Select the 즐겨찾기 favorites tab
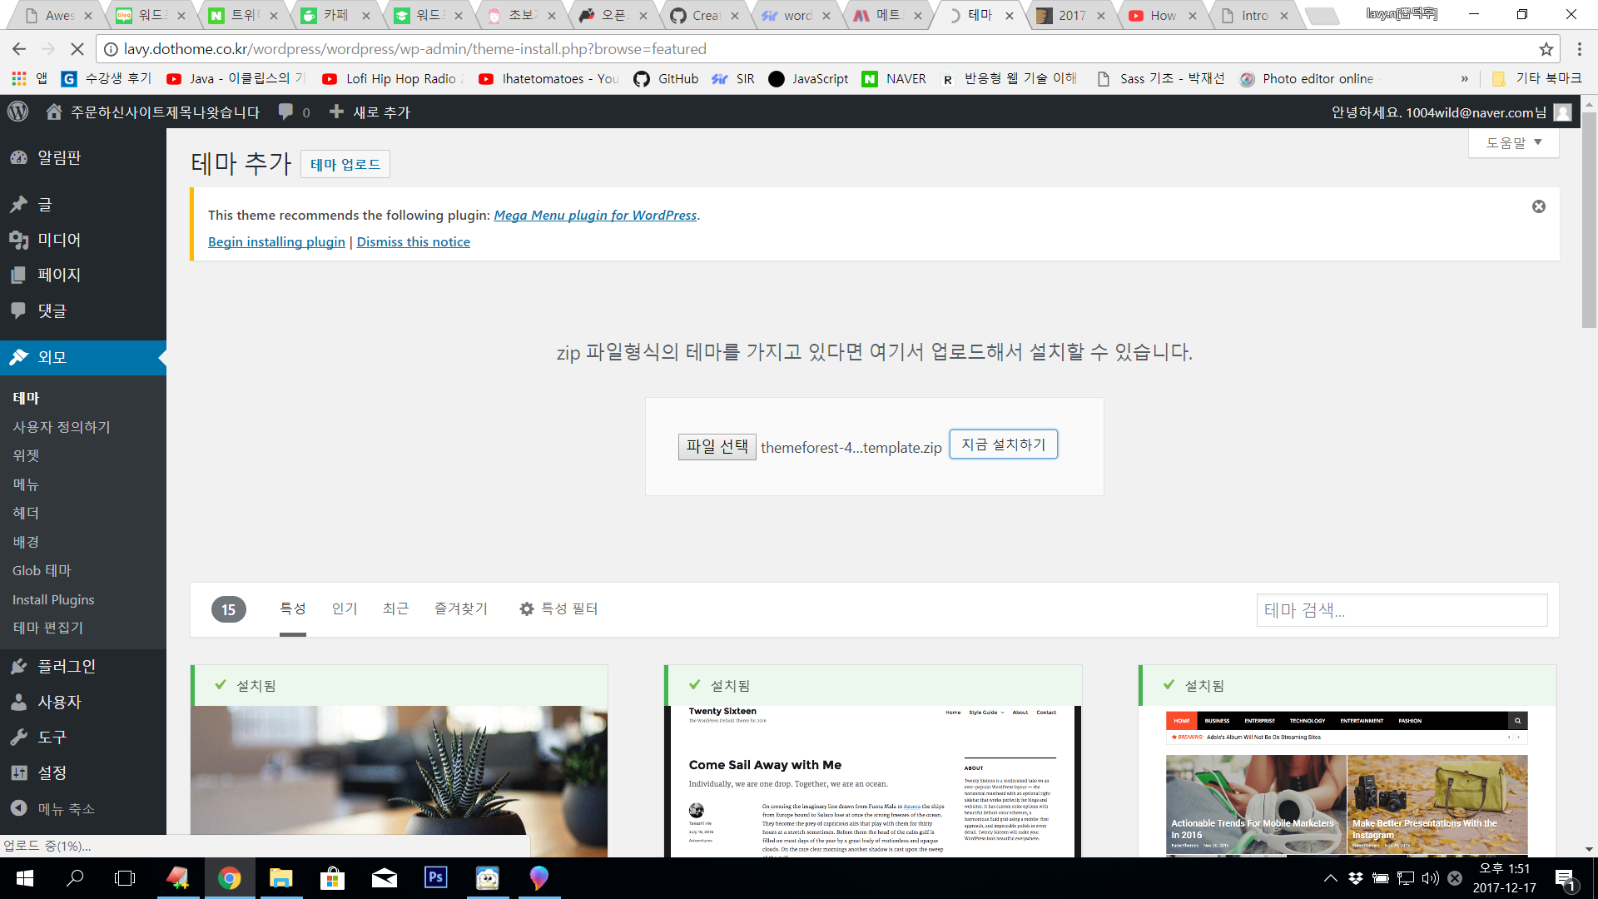1598x899 pixels. click(461, 609)
